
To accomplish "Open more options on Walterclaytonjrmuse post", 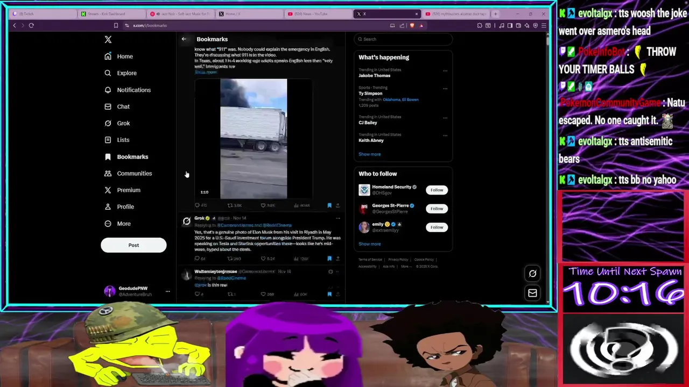I will 338,271.
